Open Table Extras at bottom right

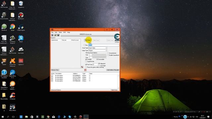click(114, 90)
